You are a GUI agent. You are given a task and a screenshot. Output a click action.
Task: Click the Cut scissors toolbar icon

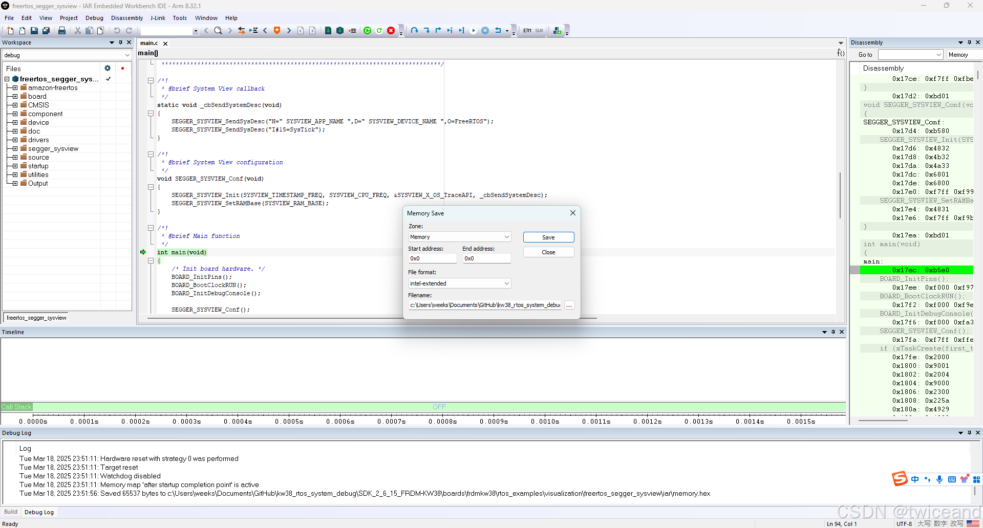78,31
